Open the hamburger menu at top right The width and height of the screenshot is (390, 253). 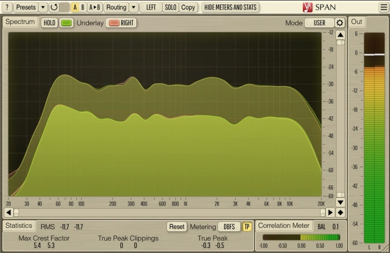(x=384, y=7)
